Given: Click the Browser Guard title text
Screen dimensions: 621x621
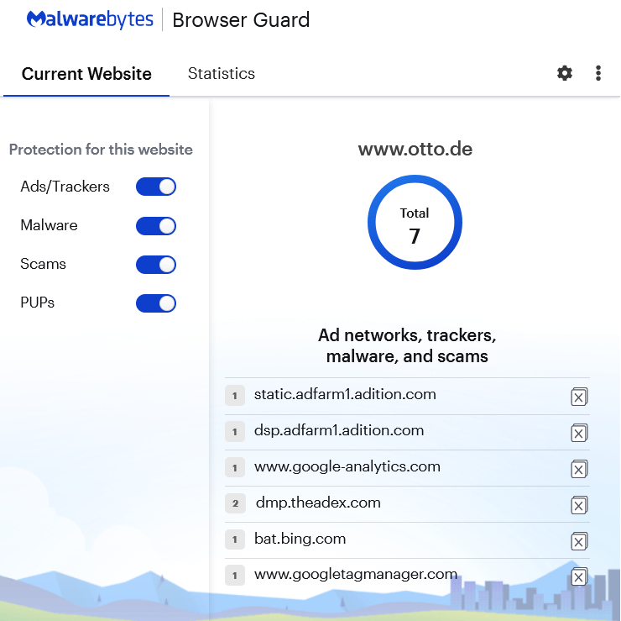Looking at the screenshot, I should point(241,20).
